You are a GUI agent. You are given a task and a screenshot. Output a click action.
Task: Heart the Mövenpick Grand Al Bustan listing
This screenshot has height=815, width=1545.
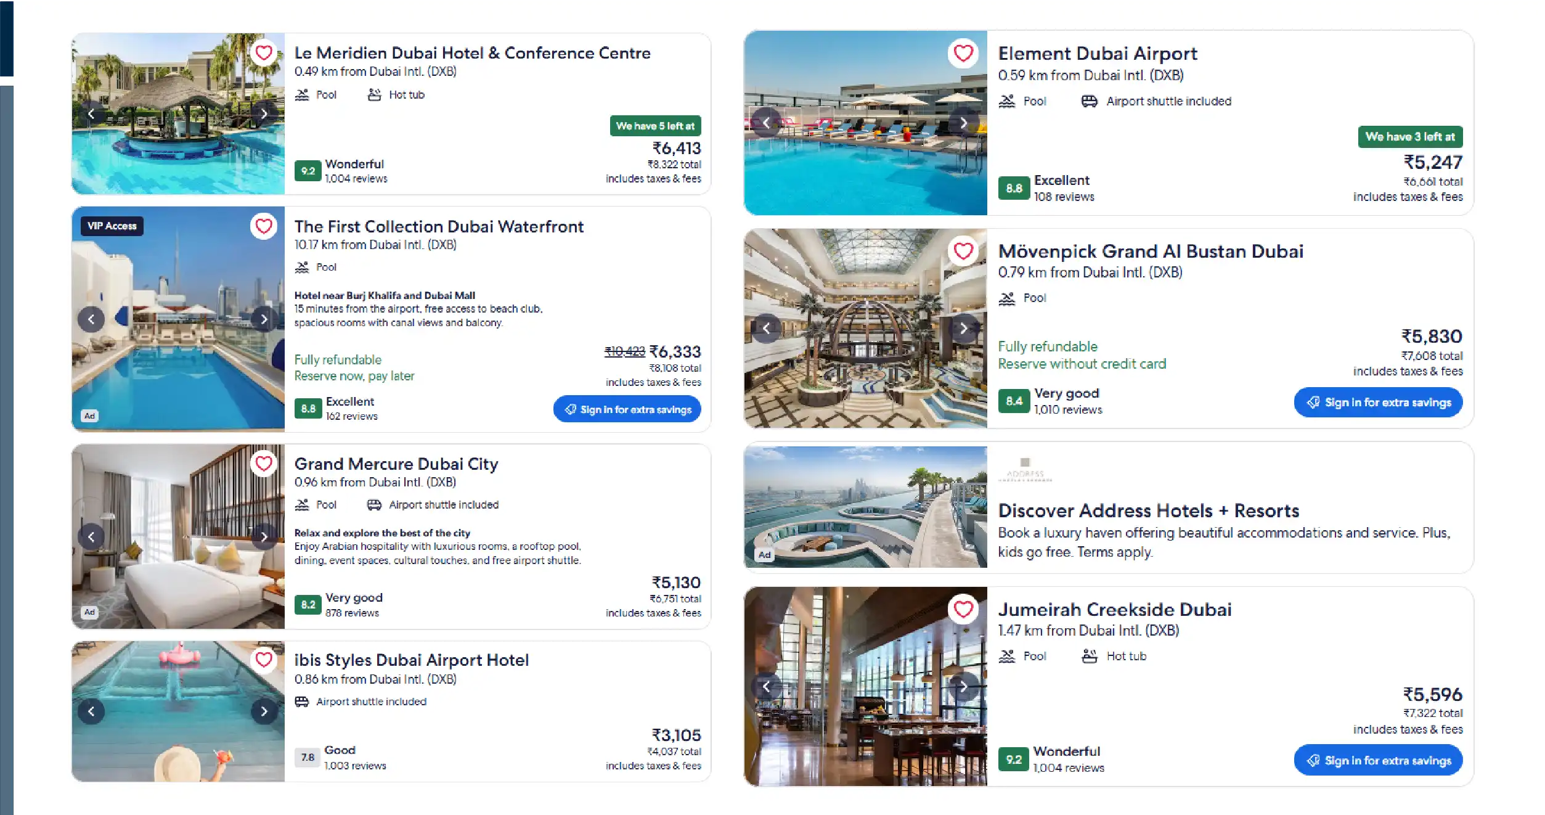[963, 251]
